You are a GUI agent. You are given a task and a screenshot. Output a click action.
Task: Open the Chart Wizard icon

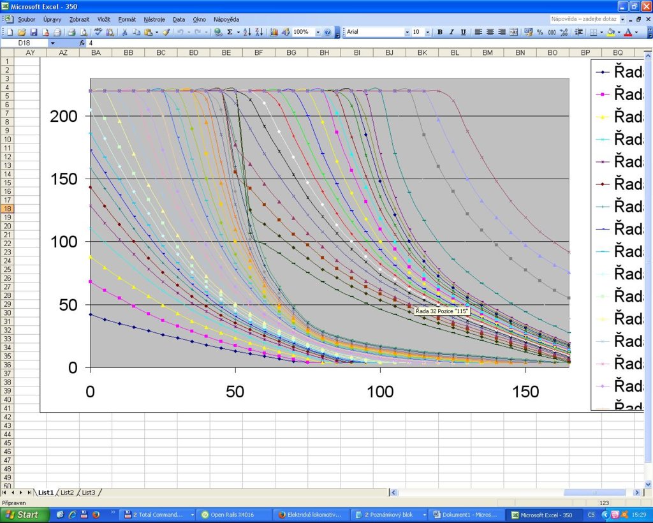coord(274,32)
